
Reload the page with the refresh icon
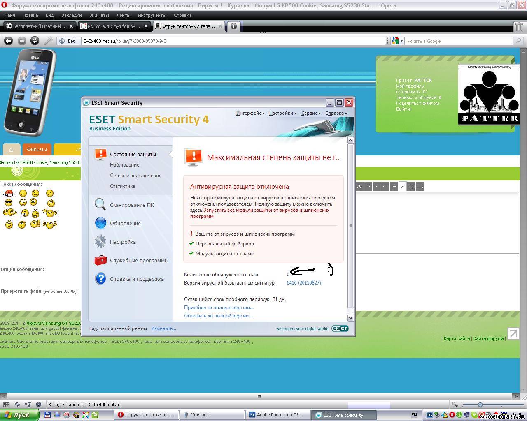point(35,41)
